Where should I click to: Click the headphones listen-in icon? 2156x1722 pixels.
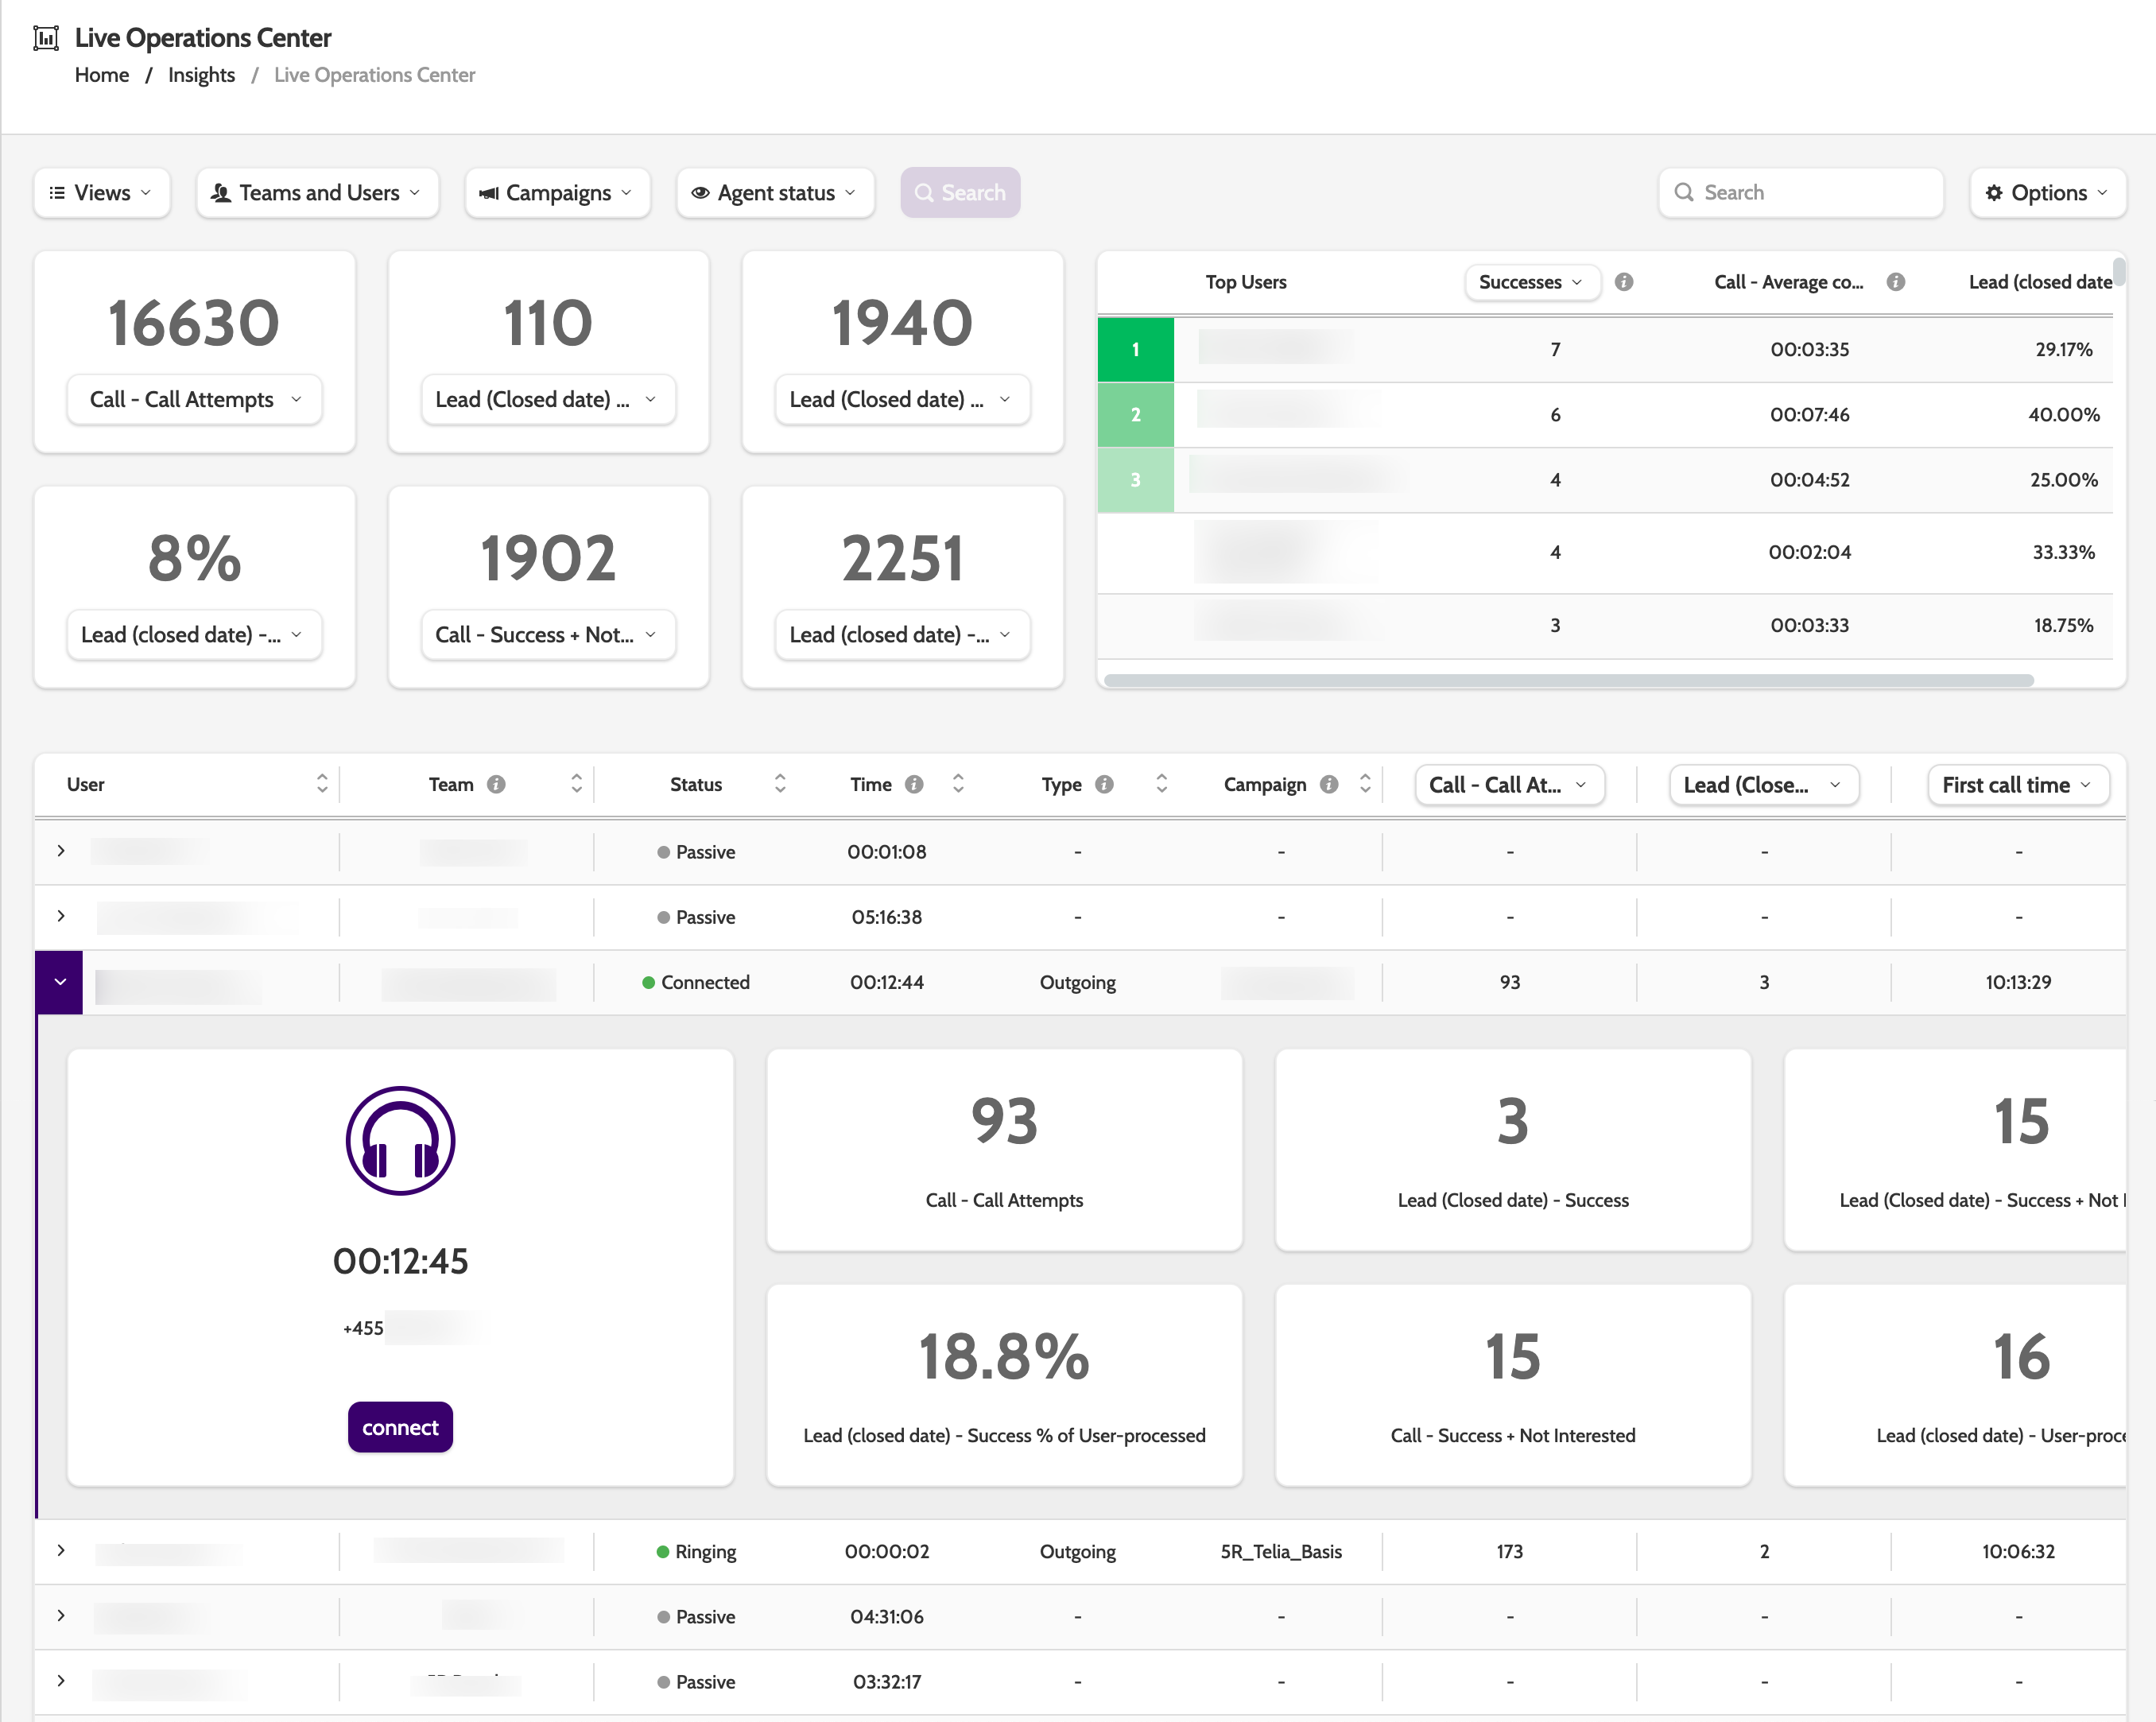coord(400,1141)
